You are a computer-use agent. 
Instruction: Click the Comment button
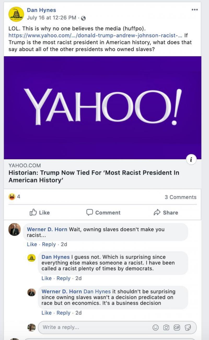point(103,213)
